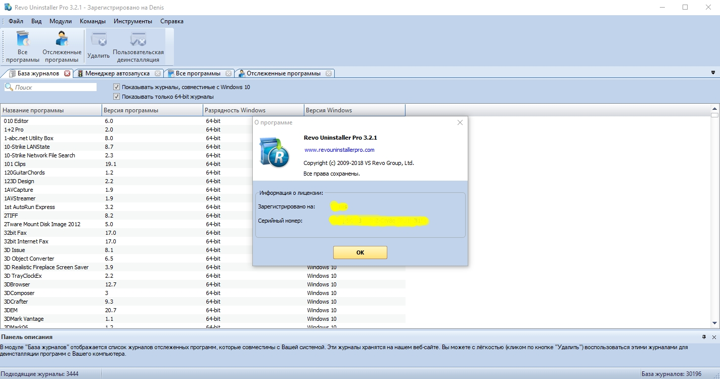The height and width of the screenshot is (379, 720).
Task: Select 10-Strike Network File Search
Action: [202, 155]
